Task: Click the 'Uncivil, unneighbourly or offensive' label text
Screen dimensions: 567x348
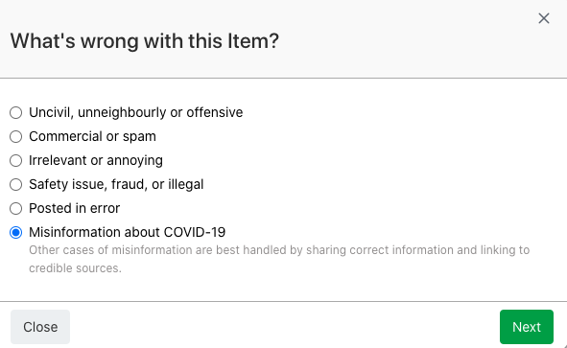Action: [136, 112]
